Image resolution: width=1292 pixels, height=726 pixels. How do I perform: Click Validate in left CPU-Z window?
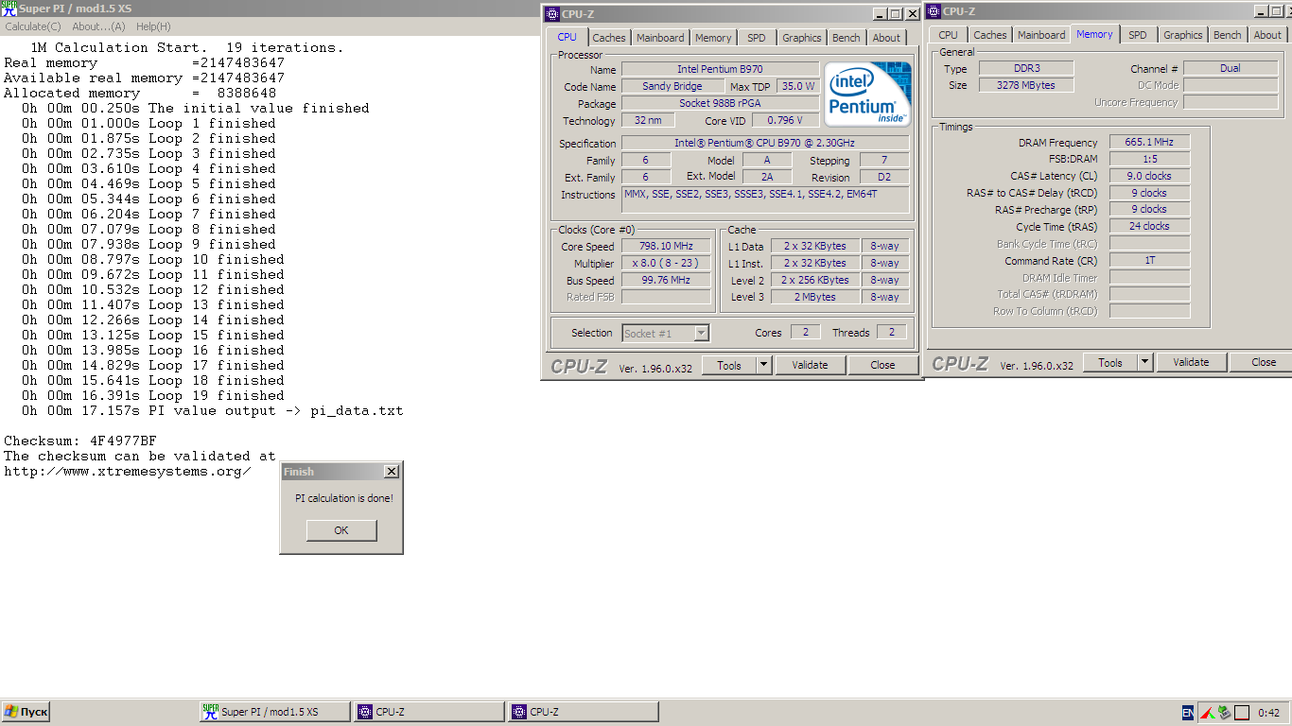tap(810, 365)
